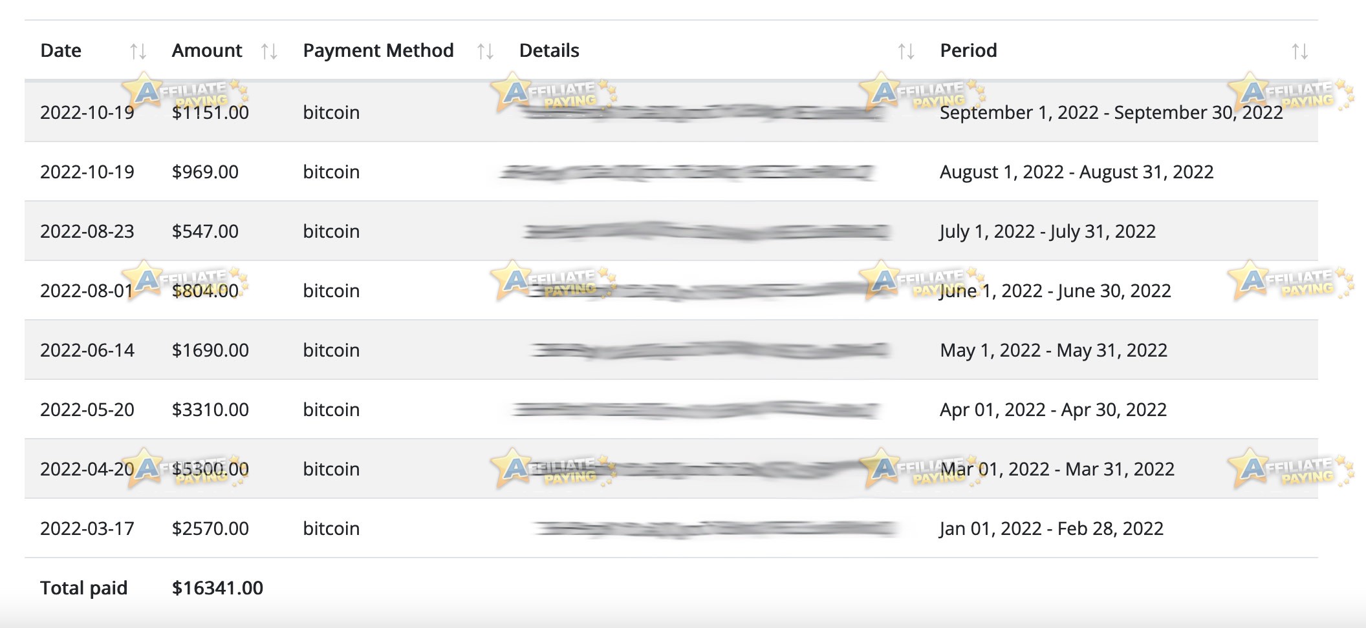
Task: Click the Date column header label
Action: [61, 50]
